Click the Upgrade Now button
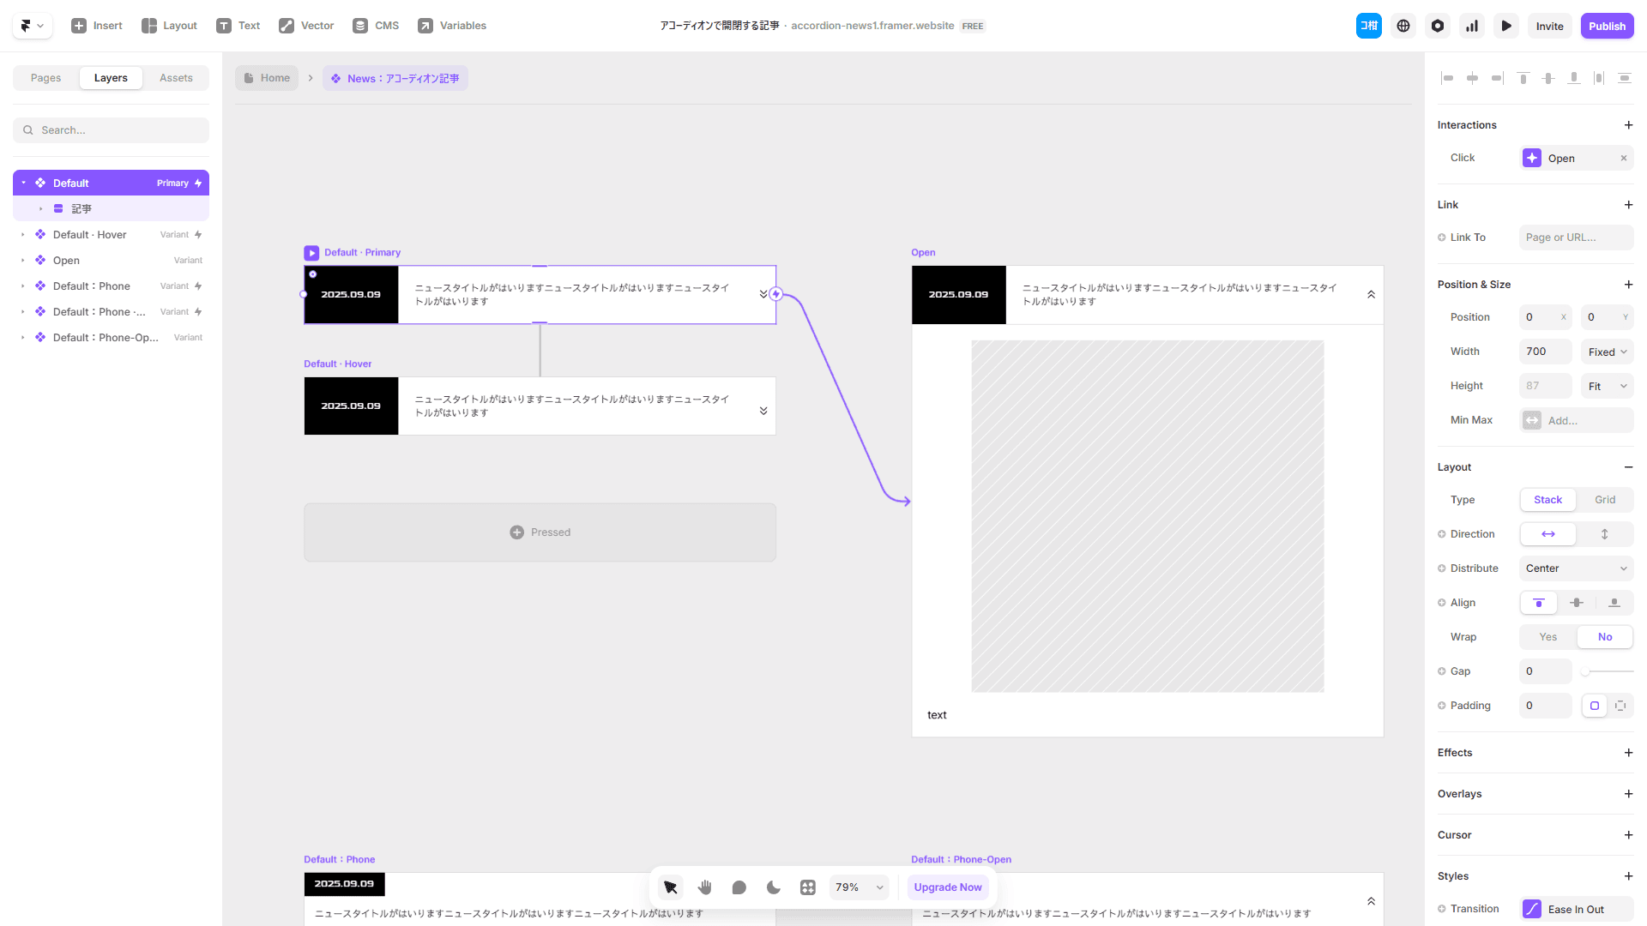1647x926 pixels. 947,887
